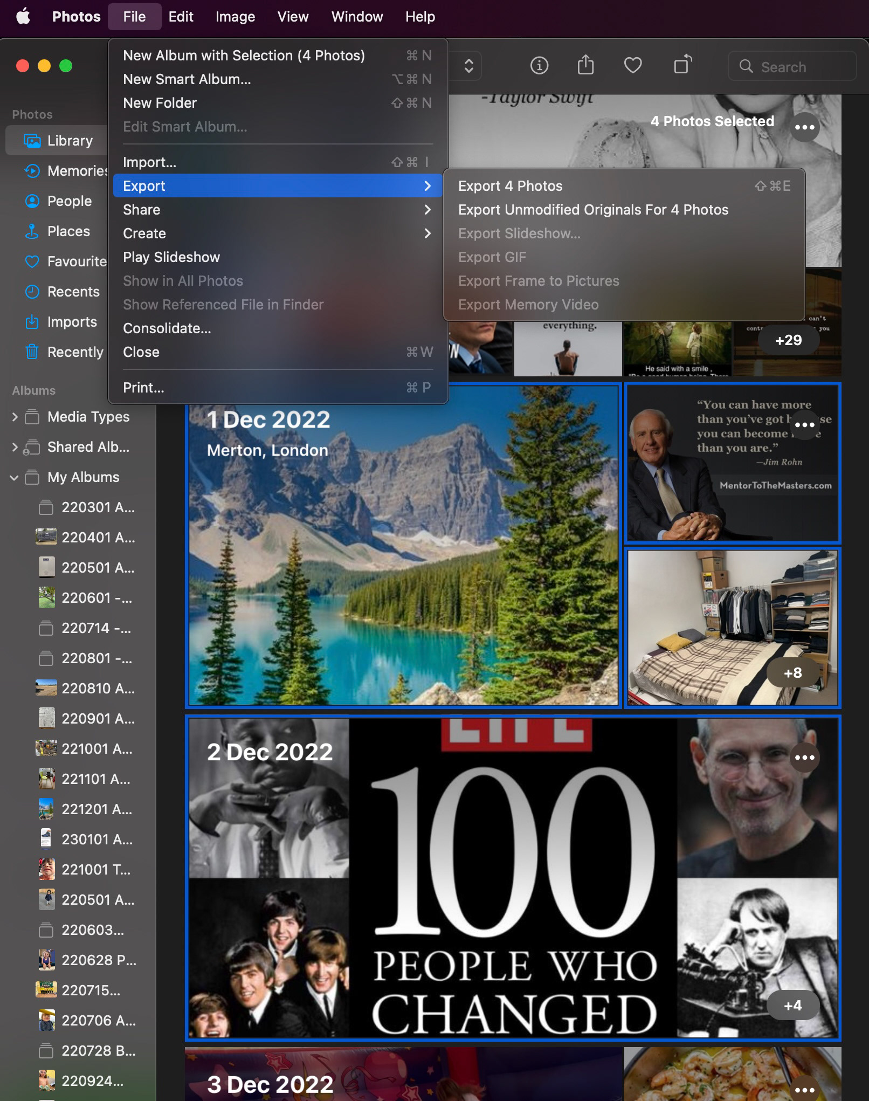The image size is (869, 1101).
Task: Choose New Smart Album…
Action: click(x=278, y=79)
